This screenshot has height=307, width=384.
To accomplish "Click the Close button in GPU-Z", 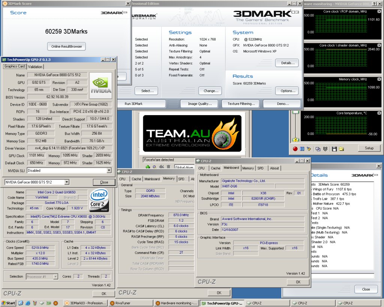I will [x=104, y=182].
